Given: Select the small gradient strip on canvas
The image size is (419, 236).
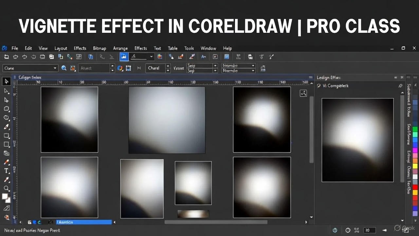Looking at the screenshot, I should click(x=193, y=214).
